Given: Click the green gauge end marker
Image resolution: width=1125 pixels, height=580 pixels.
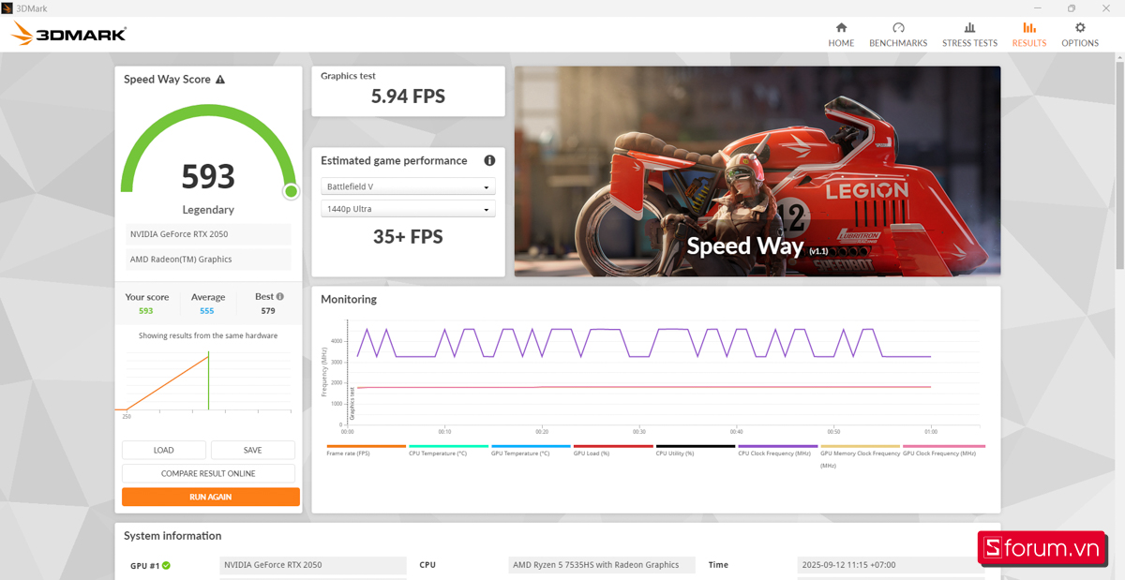Looking at the screenshot, I should 291,191.
